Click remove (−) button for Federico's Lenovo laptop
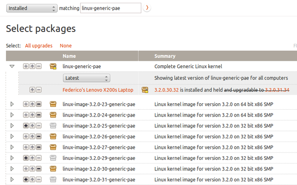 tap(39, 90)
